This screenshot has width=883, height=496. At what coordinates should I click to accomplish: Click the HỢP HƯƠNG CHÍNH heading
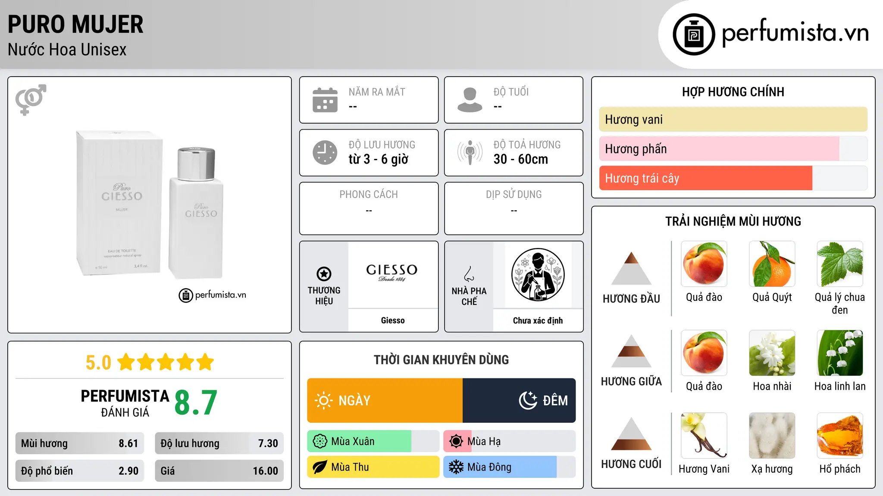tap(733, 92)
